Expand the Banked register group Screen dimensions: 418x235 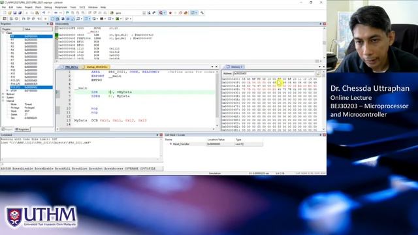3,94
